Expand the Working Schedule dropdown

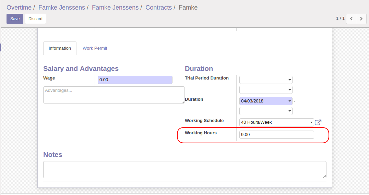[311, 122]
